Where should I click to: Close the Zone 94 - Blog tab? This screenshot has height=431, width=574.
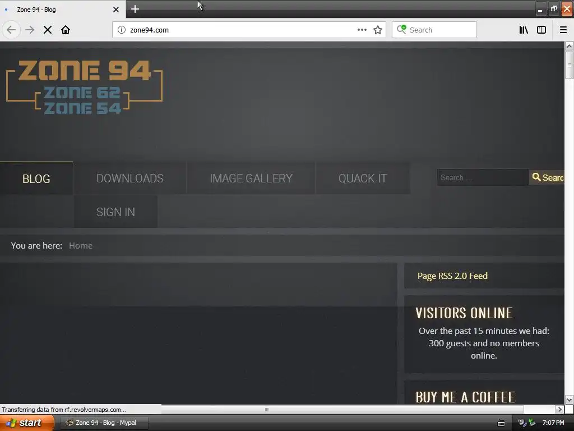pyautogui.click(x=115, y=10)
